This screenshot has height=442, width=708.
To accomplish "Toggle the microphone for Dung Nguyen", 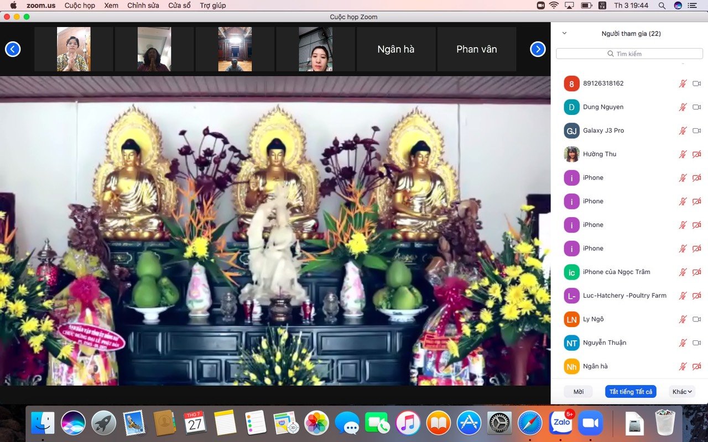I will 683,107.
